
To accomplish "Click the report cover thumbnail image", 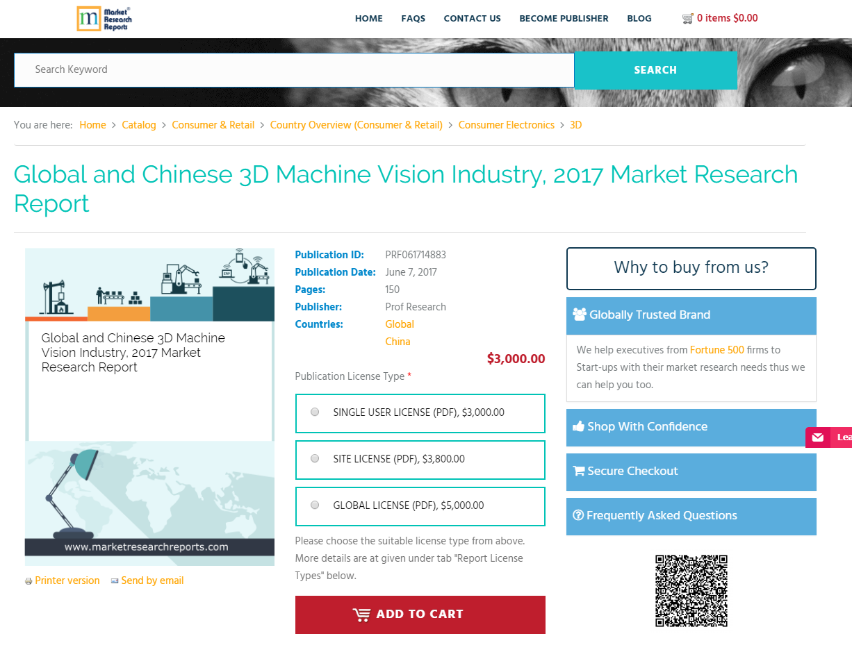I will 149,407.
